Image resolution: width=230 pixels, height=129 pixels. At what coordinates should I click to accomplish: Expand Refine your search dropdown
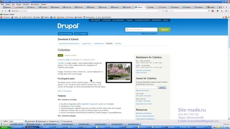pyautogui.click(x=149, y=34)
